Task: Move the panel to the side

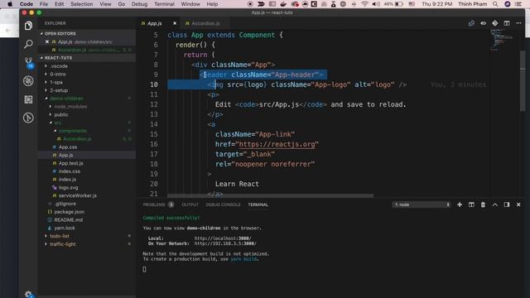Action: [x=507, y=204]
